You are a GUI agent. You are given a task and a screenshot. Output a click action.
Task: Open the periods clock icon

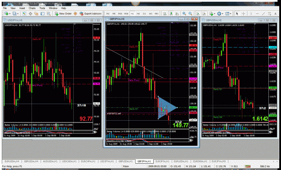(219, 13)
